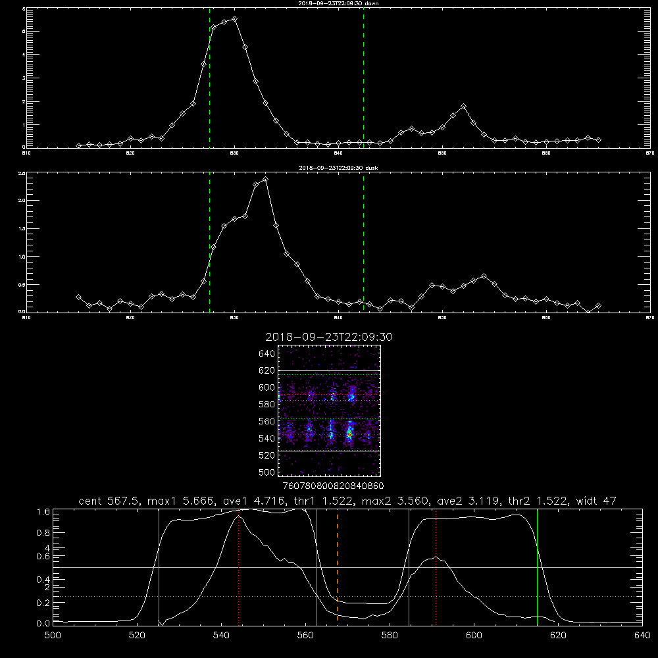The height and width of the screenshot is (658, 658).
Task: Click the '540' y-axis label of the spectral image
Action: point(267,438)
